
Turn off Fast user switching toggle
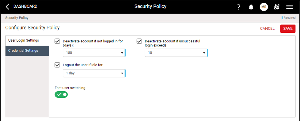tap(61, 94)
